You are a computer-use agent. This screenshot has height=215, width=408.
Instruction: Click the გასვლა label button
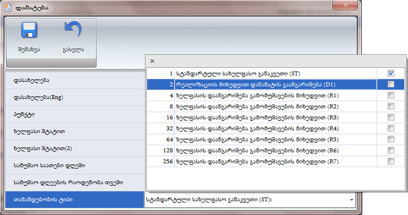73,49
